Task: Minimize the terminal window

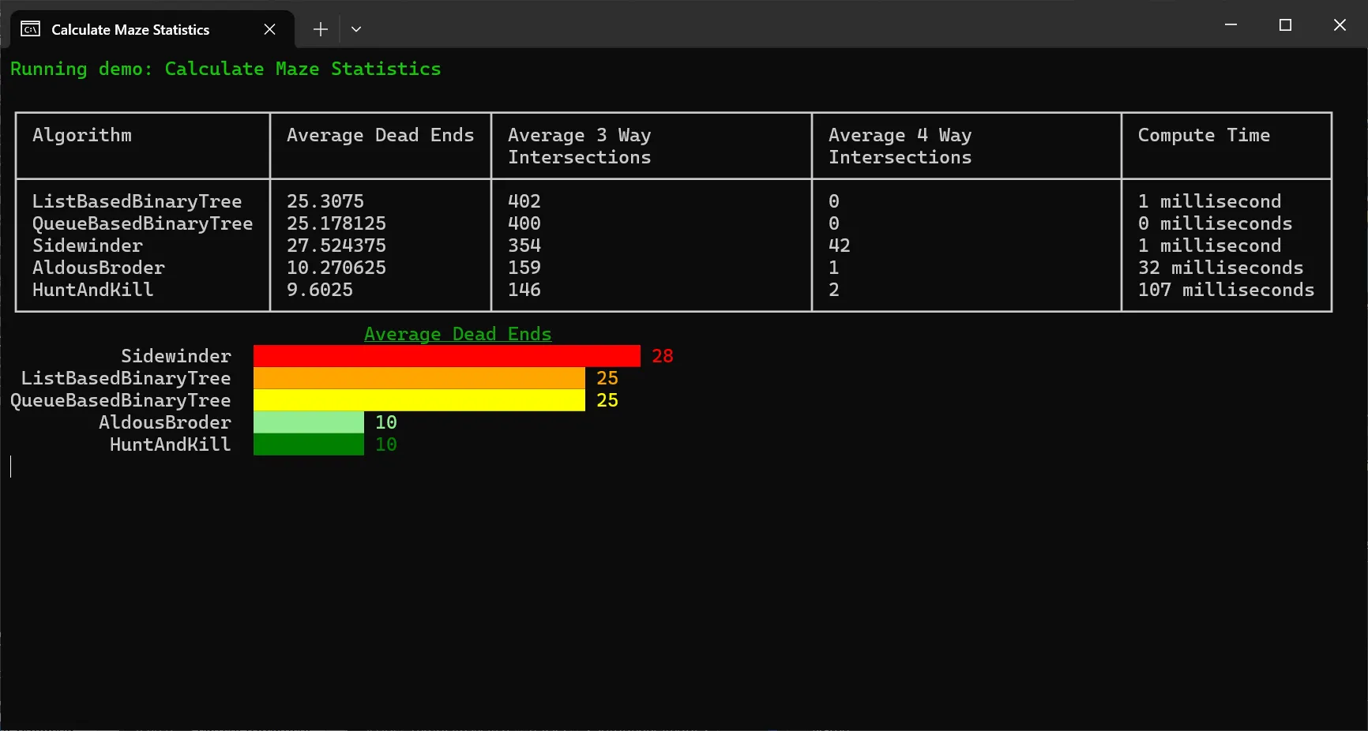Action: click(1231, 25)
